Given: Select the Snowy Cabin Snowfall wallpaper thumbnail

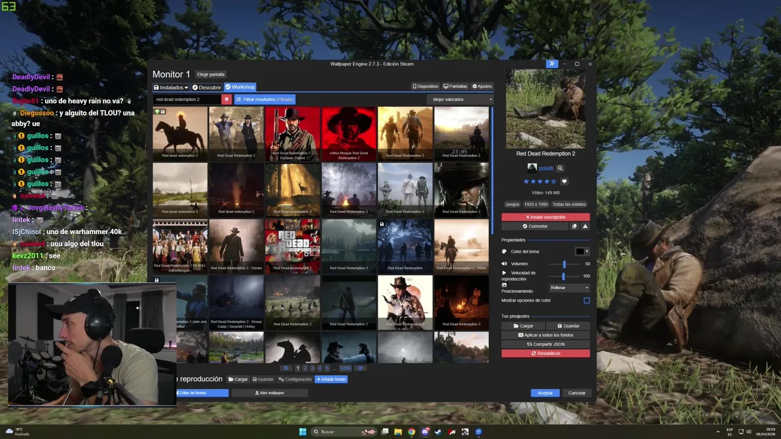Looking at the screenshot, I should 236,302.
